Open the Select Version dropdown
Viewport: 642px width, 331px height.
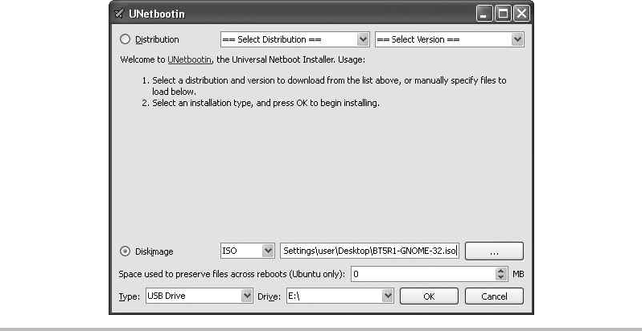click(450, 39)
